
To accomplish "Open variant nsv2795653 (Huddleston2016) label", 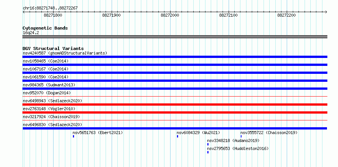I will click(x=238, y=148).
